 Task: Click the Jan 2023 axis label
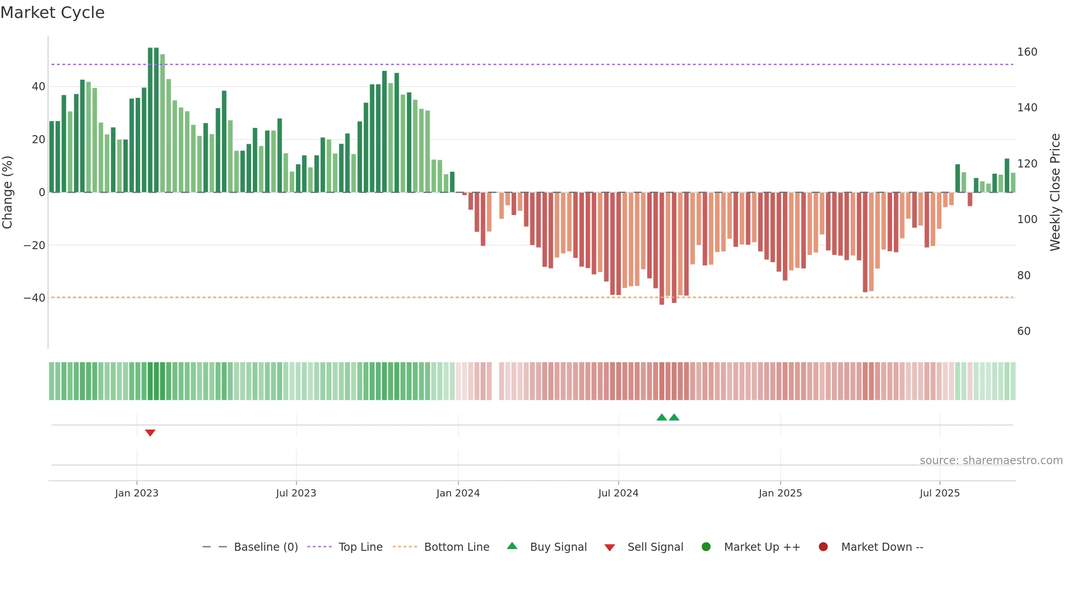coord(137,493)
